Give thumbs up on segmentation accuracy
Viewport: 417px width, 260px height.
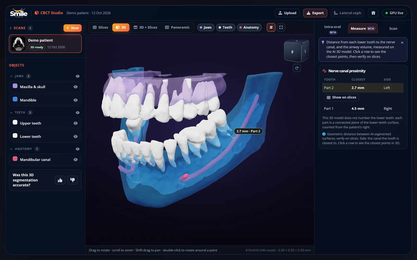[60, 180]
